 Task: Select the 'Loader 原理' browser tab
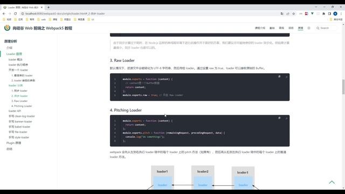pos(23,7)
